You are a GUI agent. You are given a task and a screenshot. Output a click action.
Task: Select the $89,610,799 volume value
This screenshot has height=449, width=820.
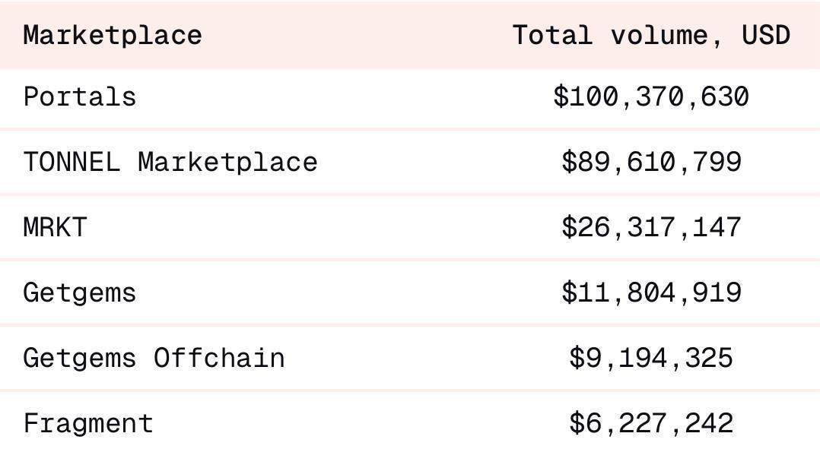[651, 162]
